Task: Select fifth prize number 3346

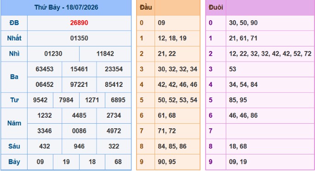Action: pos(45,131)
